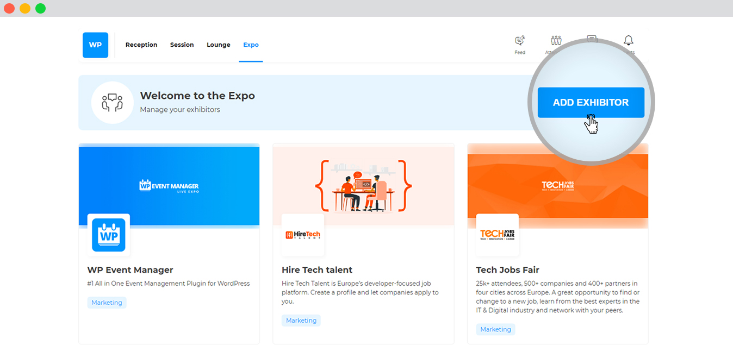Open the blue WP Event Manager Live Expo banner

pos(169,186)
